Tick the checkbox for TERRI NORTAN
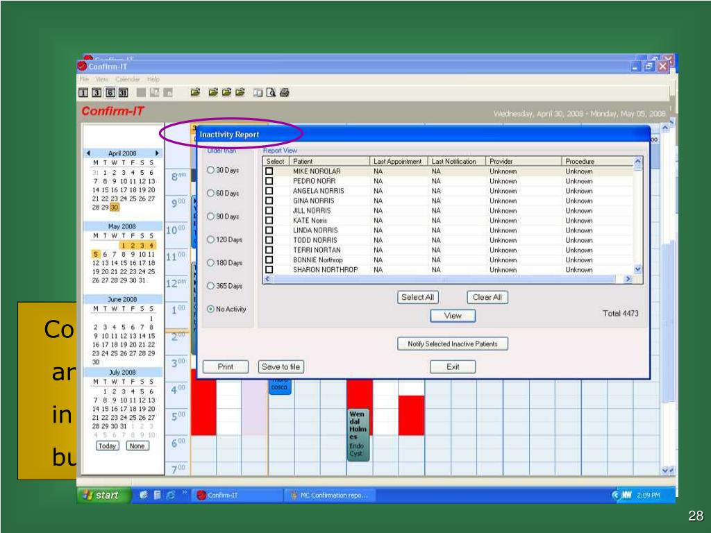The width and height of the screenshot is (711, 533). click(x=269, y=250)
